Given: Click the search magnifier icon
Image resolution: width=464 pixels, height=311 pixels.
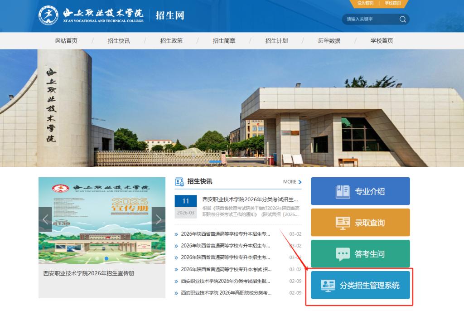Looking at the screenshot, I should tap(402, 19).
